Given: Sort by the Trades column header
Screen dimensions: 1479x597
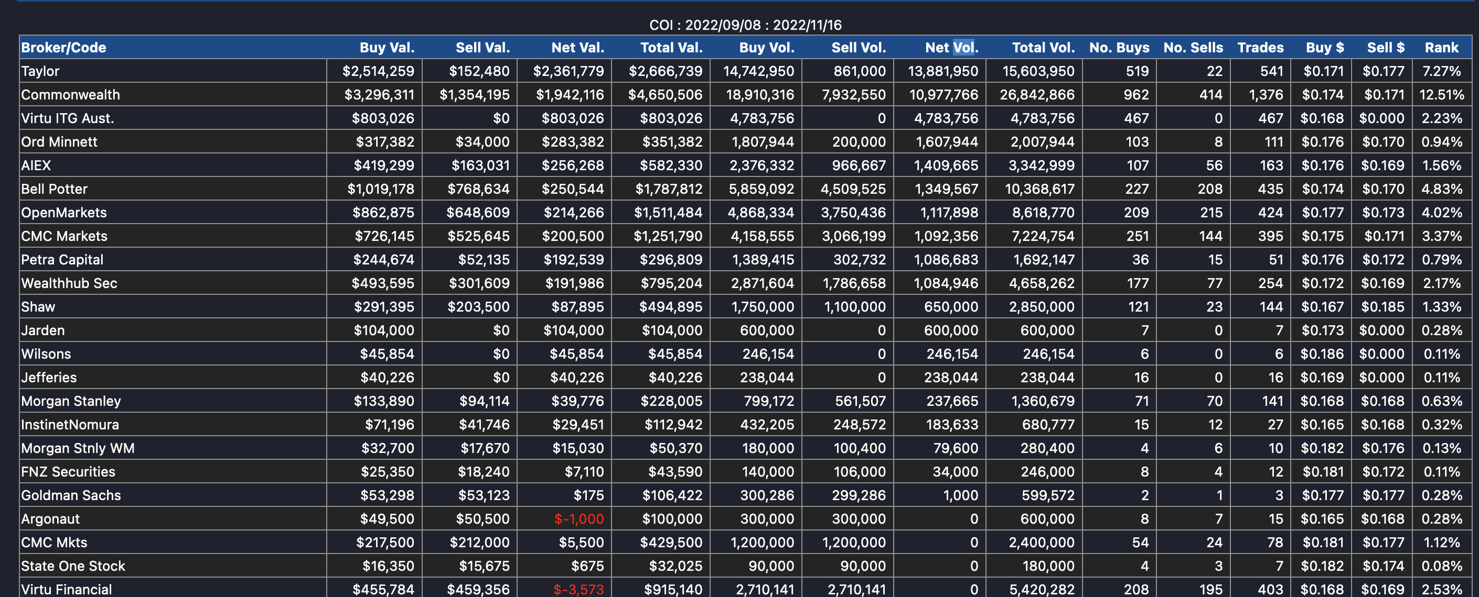Looking at the screenshot, I should pyautogui.click(x=1260, y=48).
